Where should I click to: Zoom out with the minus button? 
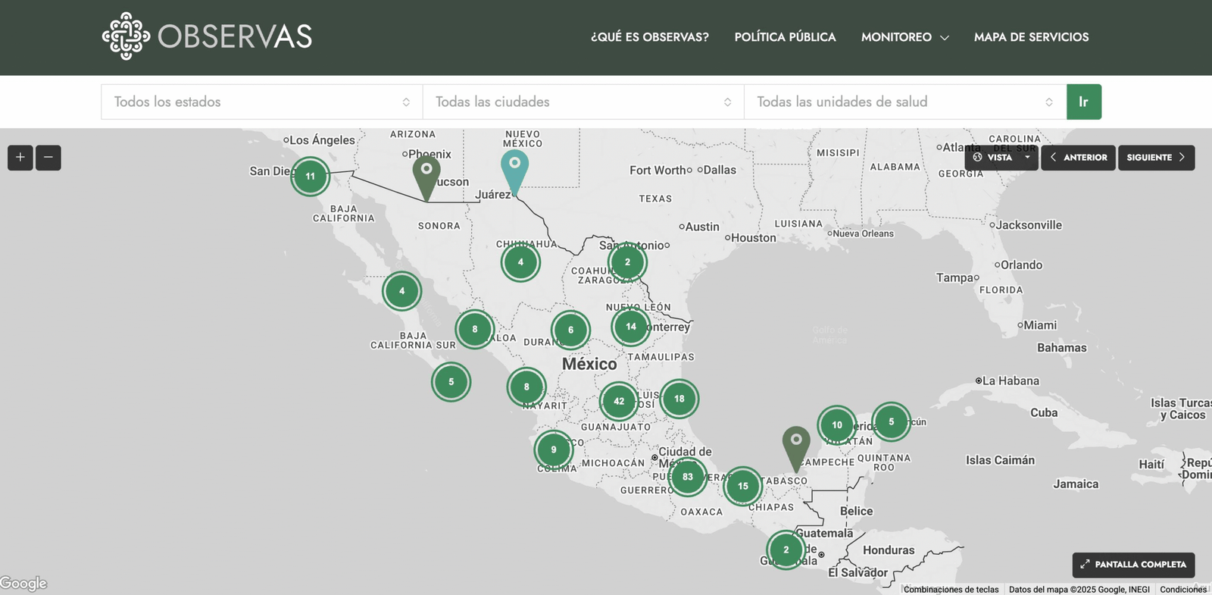pyautogui.click(x=48, y=158)
